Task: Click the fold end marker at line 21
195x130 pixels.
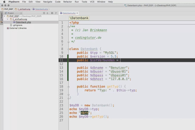Action: point(68,98)
